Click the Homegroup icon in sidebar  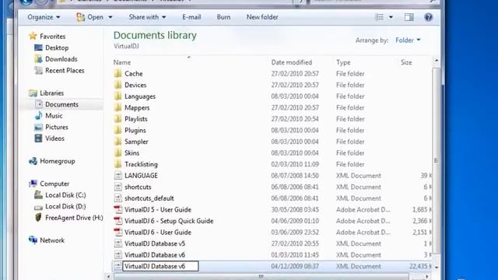coord(33,161)
